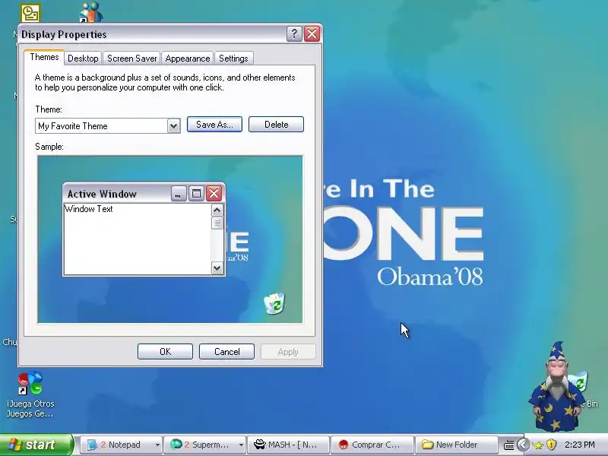This screenshot has height=456, width=608.
Task: Open the Screen Saver tab
Action: (x=131, y=59)
